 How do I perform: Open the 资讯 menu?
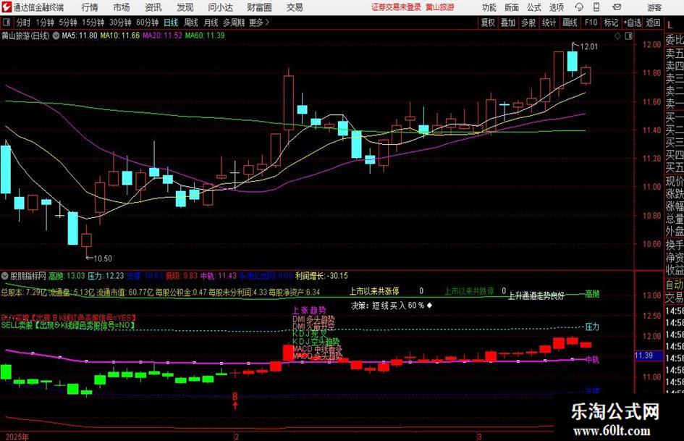(x=153, y=7)
